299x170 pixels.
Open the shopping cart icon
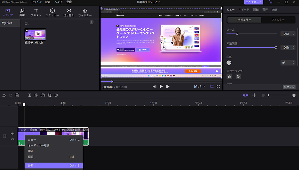271,2
